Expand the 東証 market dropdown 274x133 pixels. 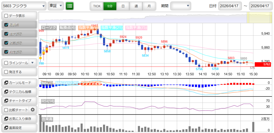(x=56, y=6)
